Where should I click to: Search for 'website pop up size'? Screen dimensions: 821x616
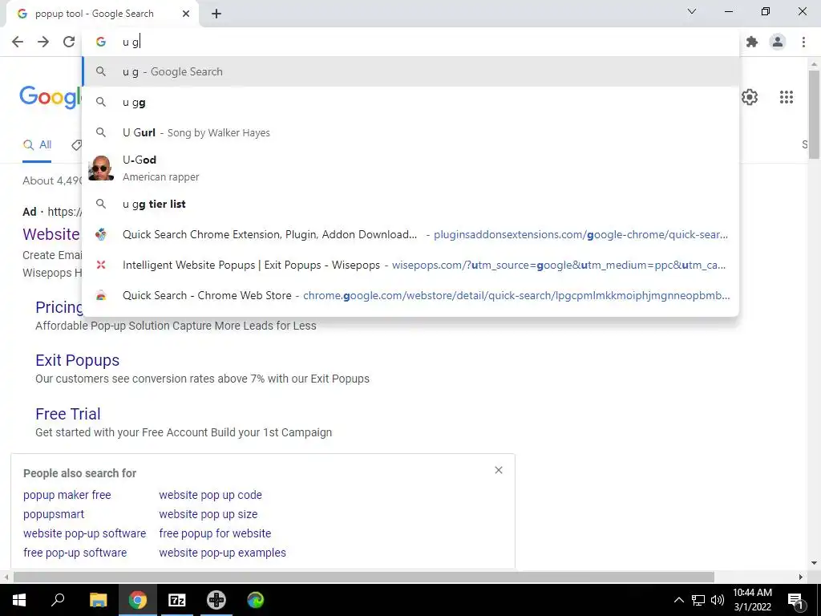tap(208, 514)
